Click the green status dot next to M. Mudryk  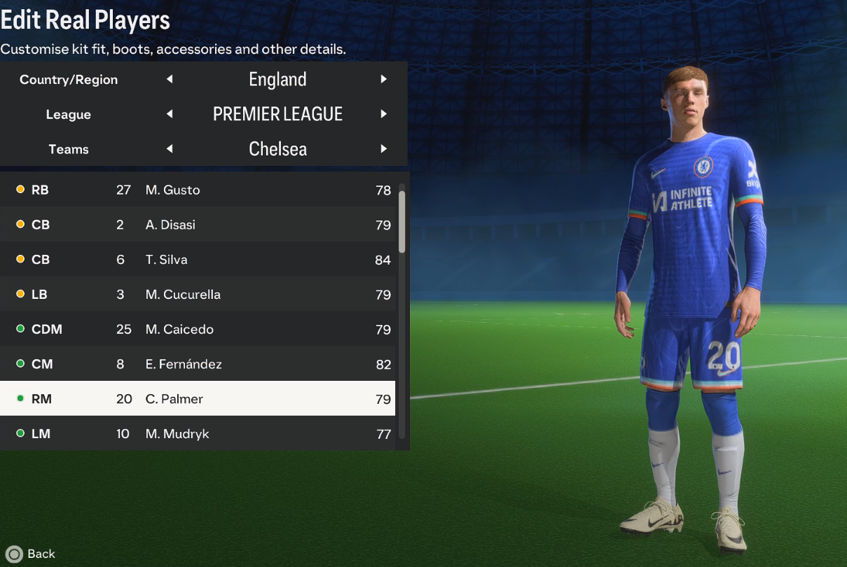pos(20,433)
